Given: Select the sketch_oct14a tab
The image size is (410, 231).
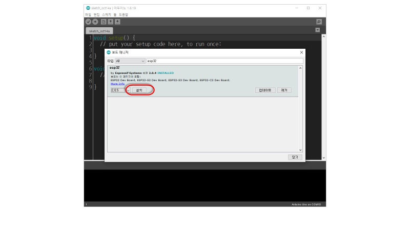Looking at the screenshot, I should (x=99, y=31).
